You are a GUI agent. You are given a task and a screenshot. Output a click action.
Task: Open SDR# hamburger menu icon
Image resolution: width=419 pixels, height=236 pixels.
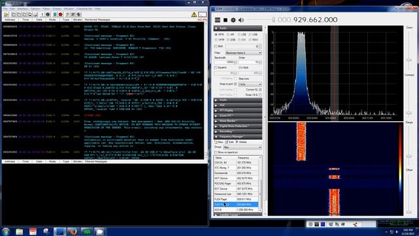(217, 20)
